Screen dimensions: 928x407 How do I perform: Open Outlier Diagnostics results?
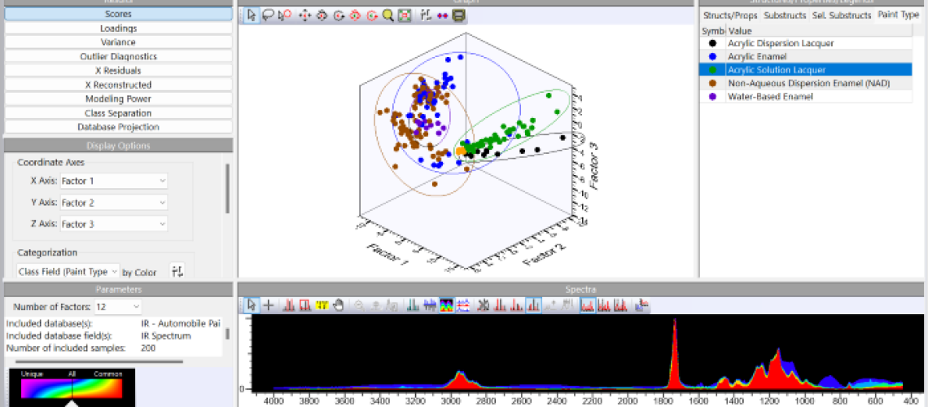pyautogui.click(x=118, y=56)
